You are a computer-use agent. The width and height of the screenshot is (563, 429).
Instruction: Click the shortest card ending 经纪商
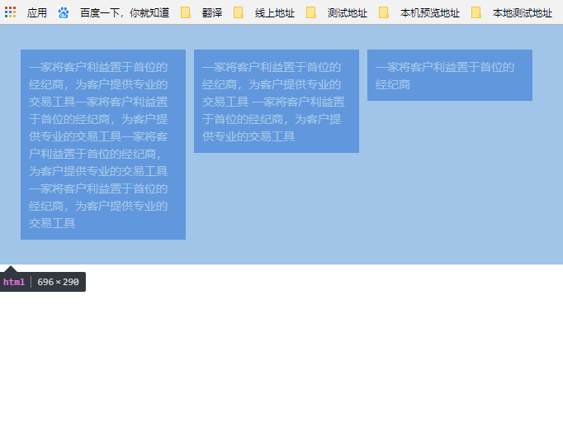click(450, 75)
